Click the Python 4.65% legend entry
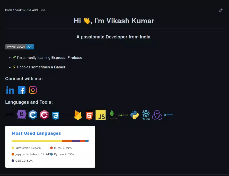 (x=62, y=154)
